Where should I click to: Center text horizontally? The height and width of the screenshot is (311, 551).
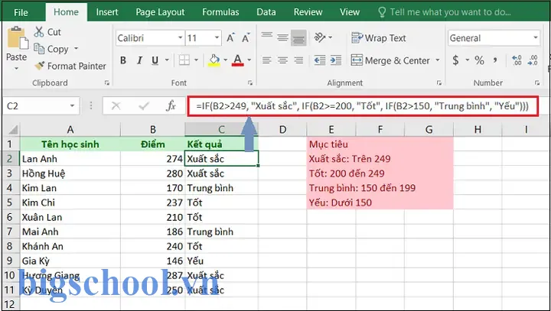pos(282,60)
